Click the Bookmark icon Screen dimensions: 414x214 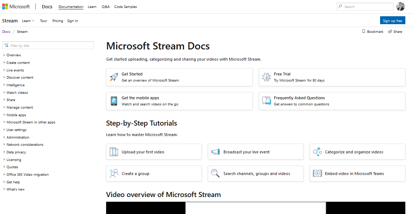pyautogui.click(x=363, y=31)
